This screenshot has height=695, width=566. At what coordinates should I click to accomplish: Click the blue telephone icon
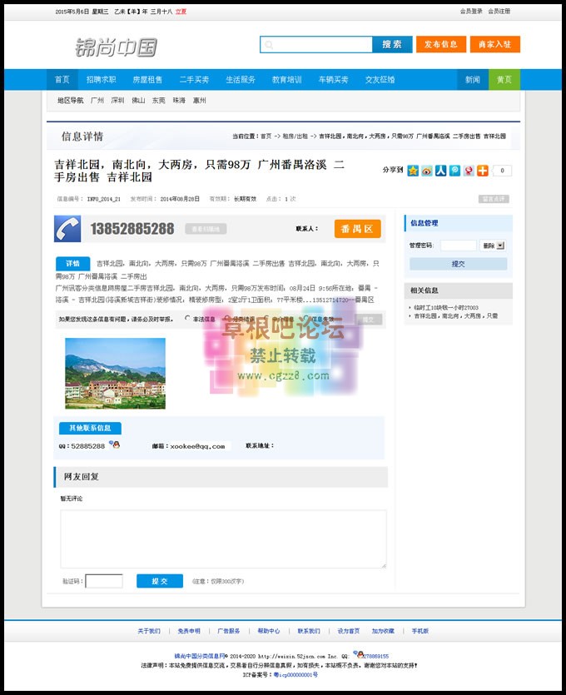tap(67, 228)
